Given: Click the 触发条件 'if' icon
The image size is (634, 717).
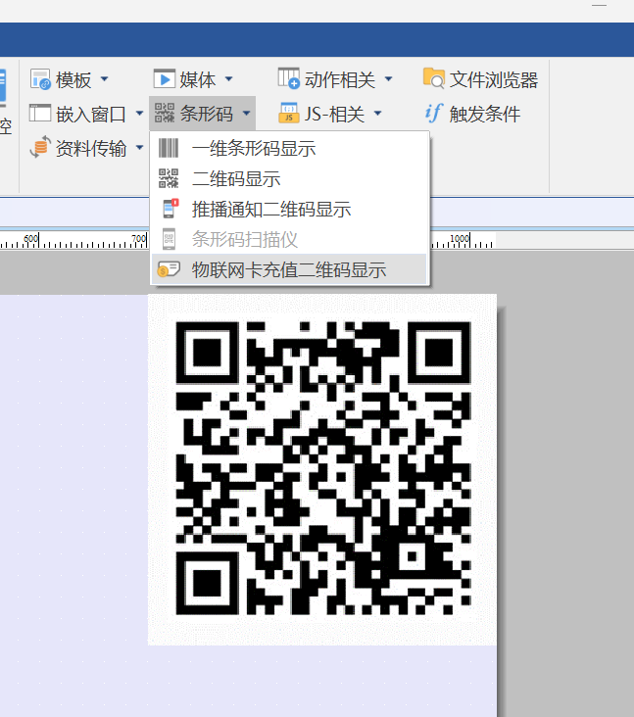Looking at the screenshot, I should (x=434, y=114).
